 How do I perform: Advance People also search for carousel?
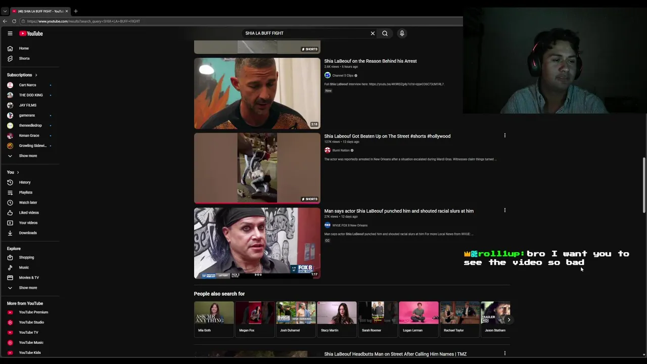(x=509, y=320)
